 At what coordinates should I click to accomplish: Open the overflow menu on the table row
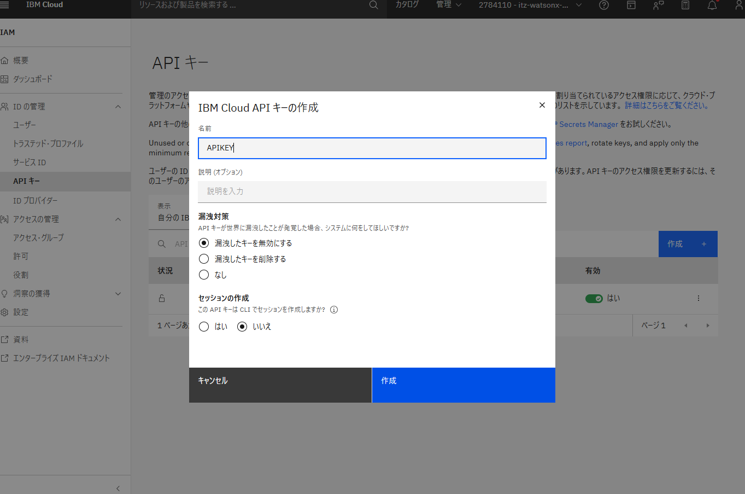(x=699, y=298)
